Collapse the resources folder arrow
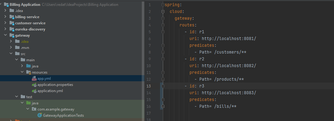 point(22,72)
